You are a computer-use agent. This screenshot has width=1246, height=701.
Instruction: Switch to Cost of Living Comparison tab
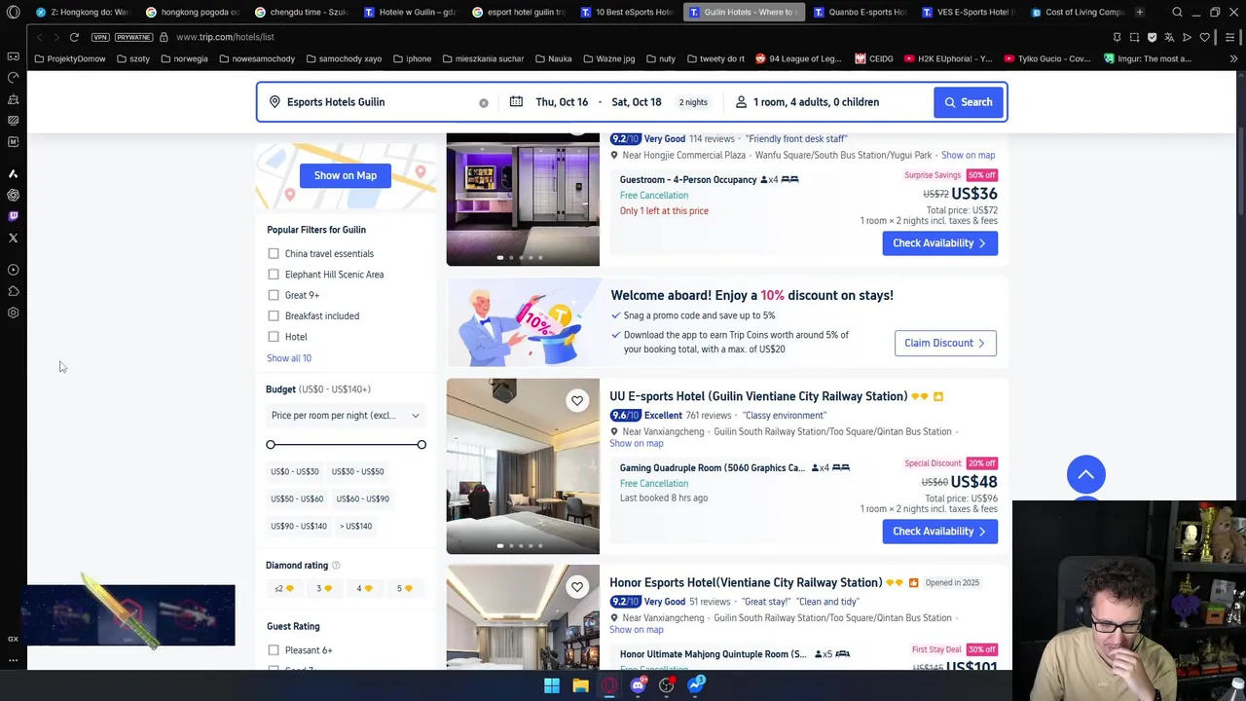pos(1077,12)
